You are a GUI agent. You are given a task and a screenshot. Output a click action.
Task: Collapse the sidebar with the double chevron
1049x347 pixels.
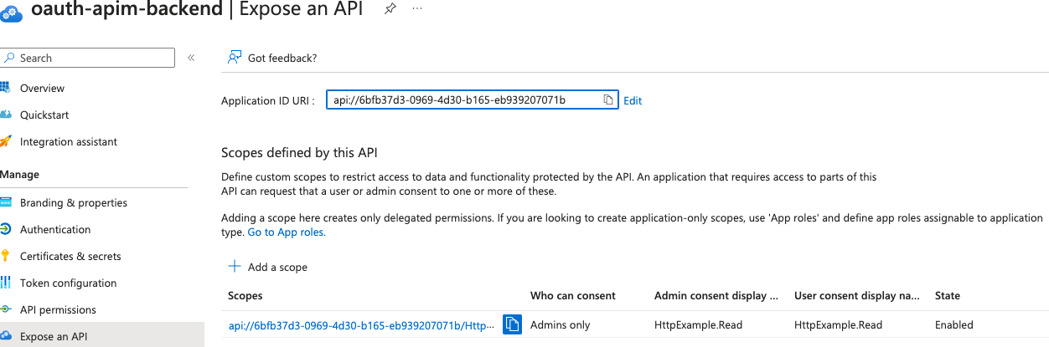click(x=191, y=58)
